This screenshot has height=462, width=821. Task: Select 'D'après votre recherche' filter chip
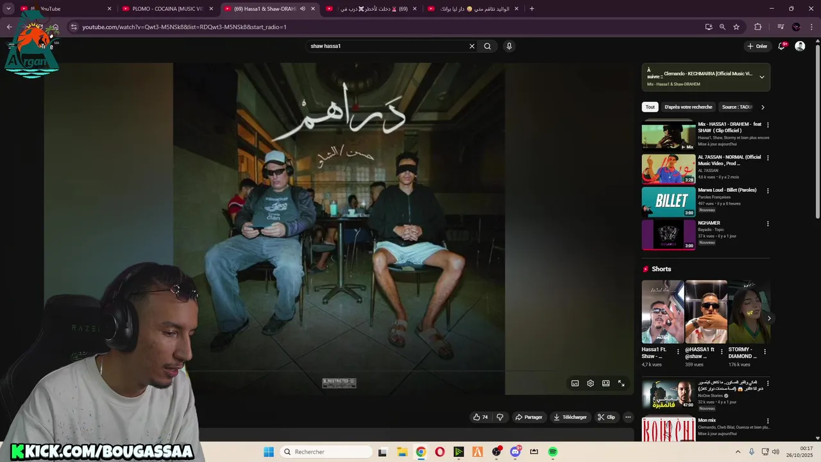[x=688, y=107]
